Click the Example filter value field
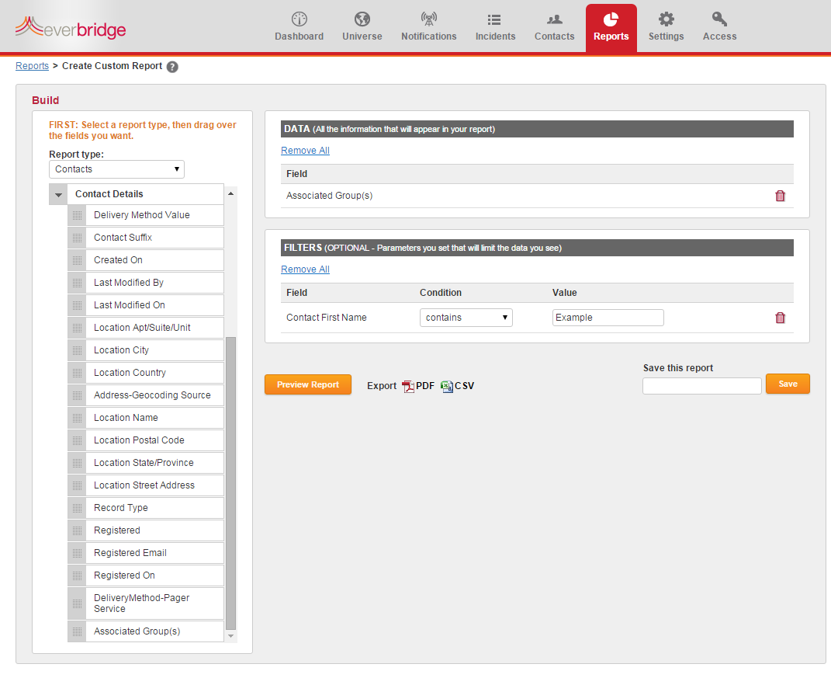This screenshot has width=831, height=678. pyautogui.click(x=608, y=317)
